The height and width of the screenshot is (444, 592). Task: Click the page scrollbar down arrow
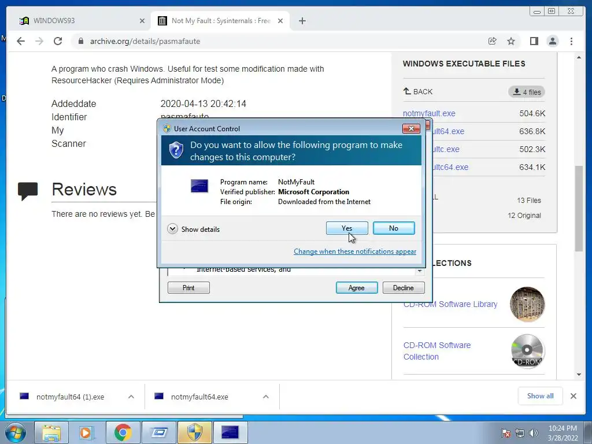point(579,375)
